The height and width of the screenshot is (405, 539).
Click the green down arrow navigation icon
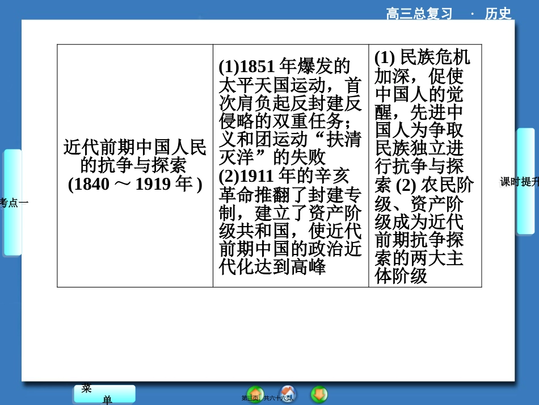319,395
